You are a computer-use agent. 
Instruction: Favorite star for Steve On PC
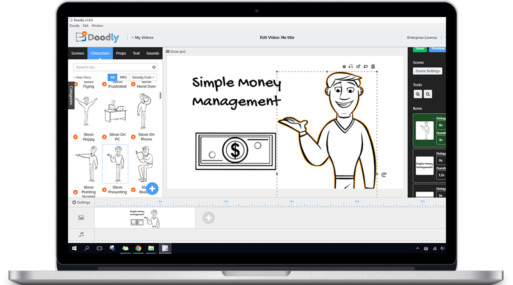[104, 137]
